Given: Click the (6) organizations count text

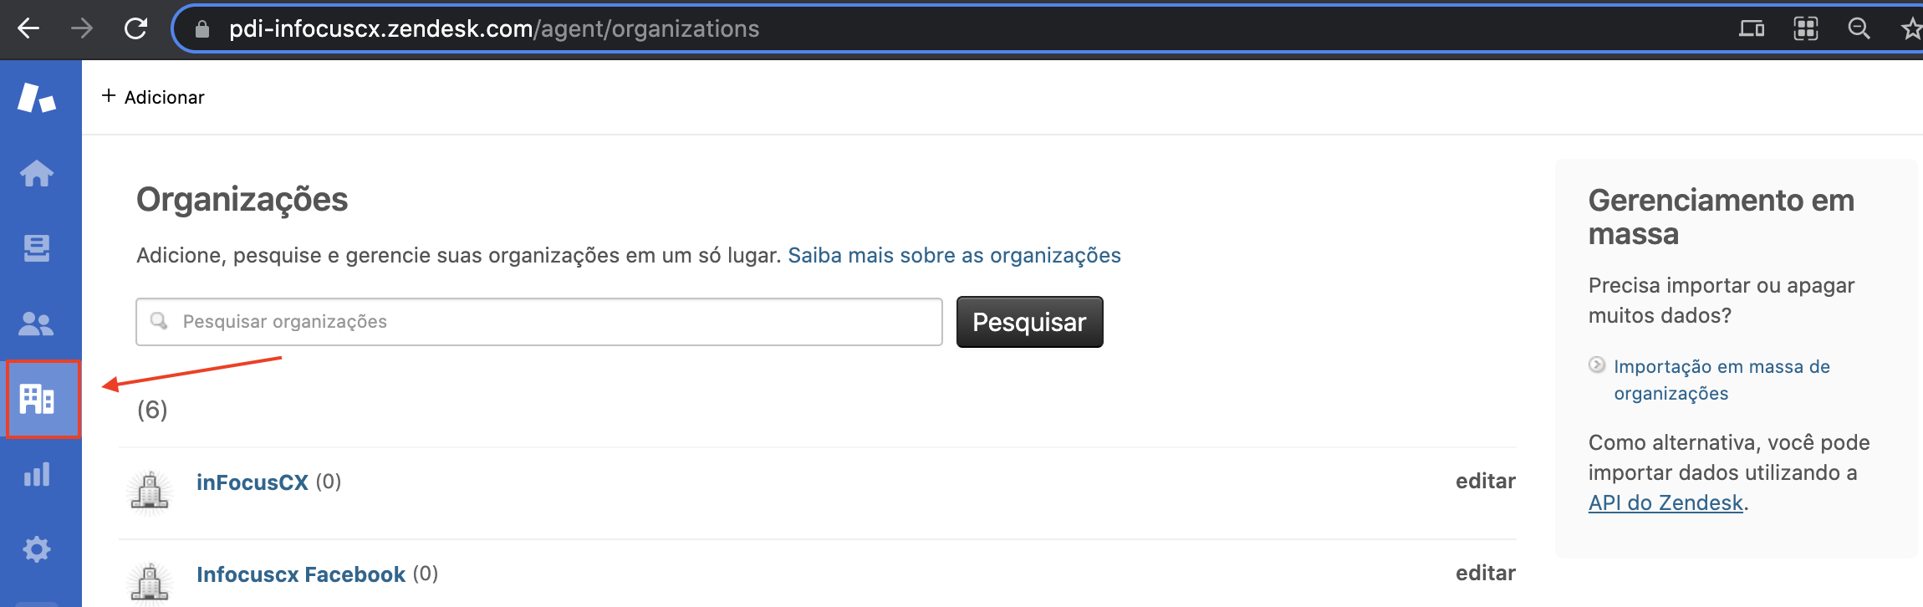Looking at the screenshot, I should coord(152,410).
